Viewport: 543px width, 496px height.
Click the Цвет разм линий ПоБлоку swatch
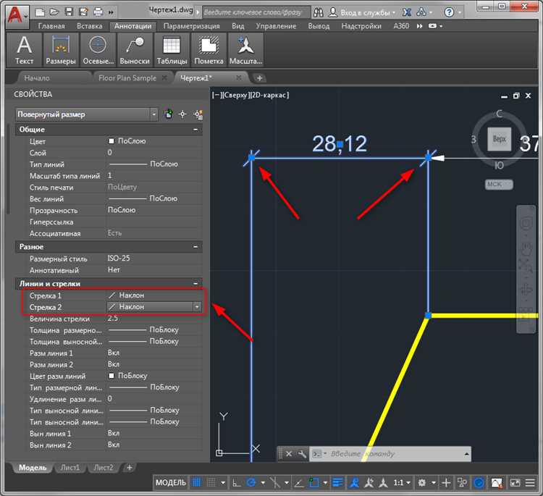pyautogui.click(x=111, y=376)
